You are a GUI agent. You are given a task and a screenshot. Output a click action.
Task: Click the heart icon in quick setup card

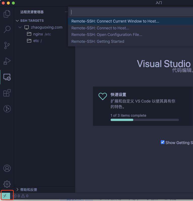103,96
